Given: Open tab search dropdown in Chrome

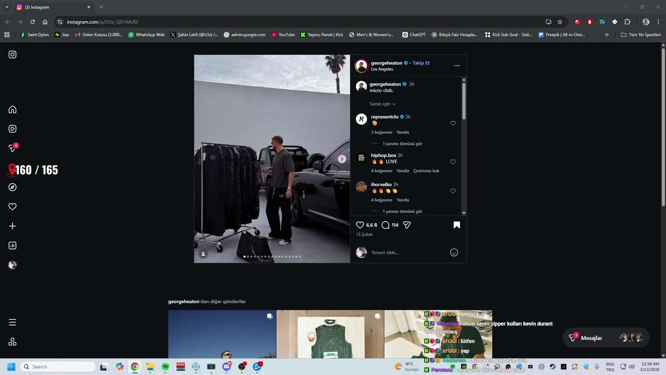Looking at the screenshot, I should [x=7, y=7].
